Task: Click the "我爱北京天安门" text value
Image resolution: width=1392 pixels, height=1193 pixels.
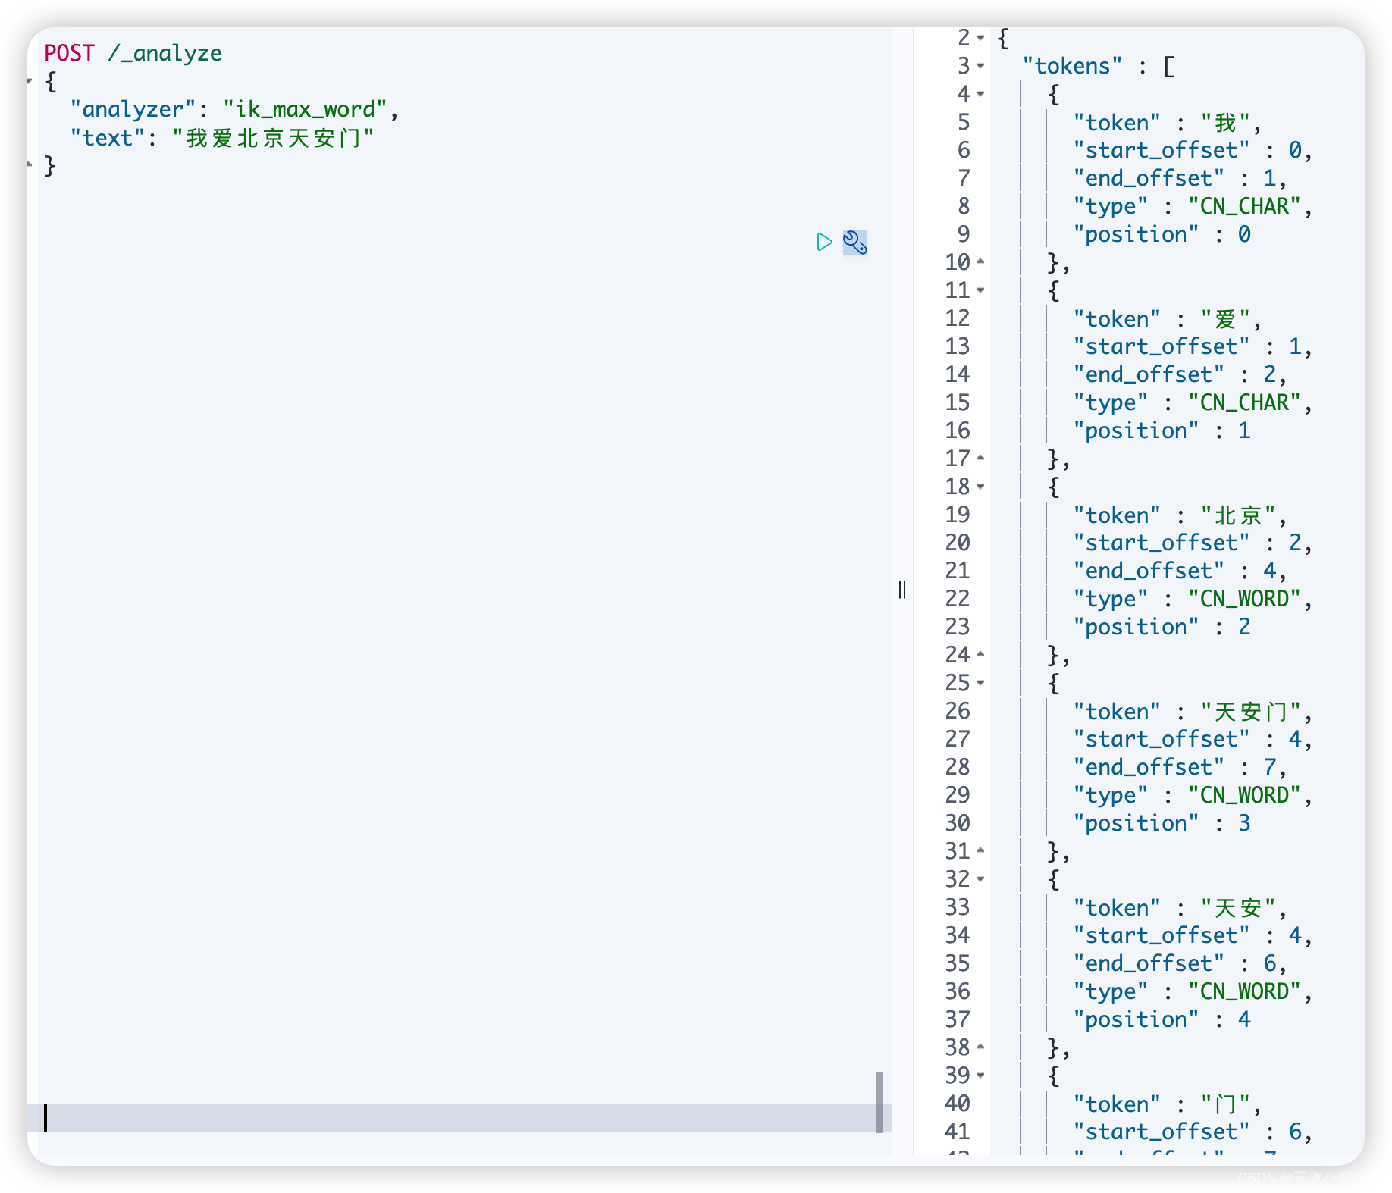Action: 273,138
